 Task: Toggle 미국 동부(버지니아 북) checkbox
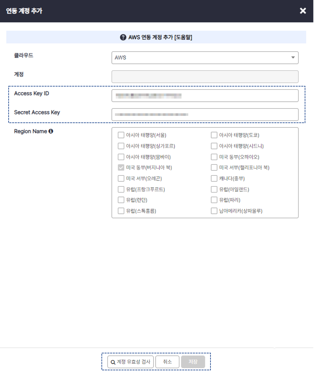[121, 168]
